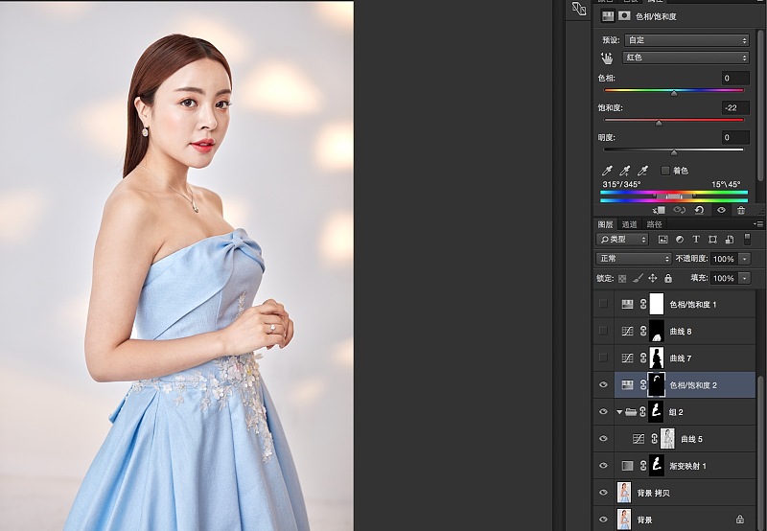Viewport: 767px width, 531px height.
Task: Click the 填充 fill 100% field
Action: [725, 278]
